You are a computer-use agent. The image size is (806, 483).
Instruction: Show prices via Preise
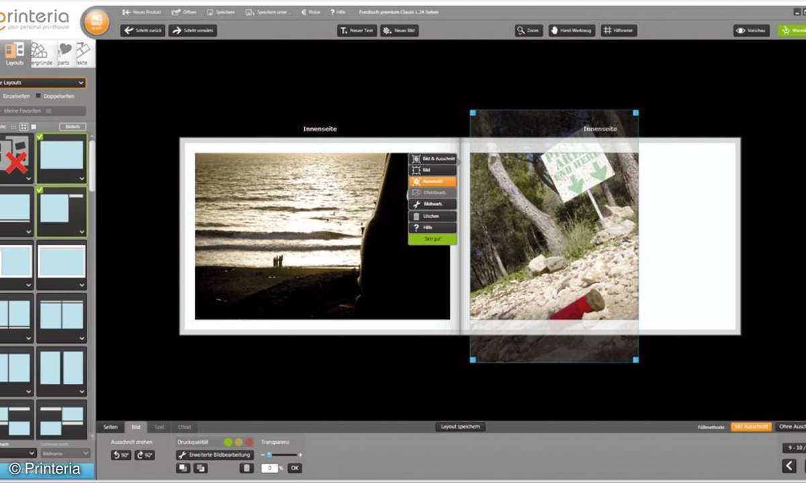(x=310, y=12)
